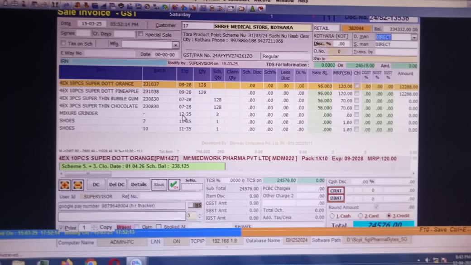Tick the Tax on Sch checkbox
Image resolution: width=471 pixels, height=265 pixels.
pos(63,44)
